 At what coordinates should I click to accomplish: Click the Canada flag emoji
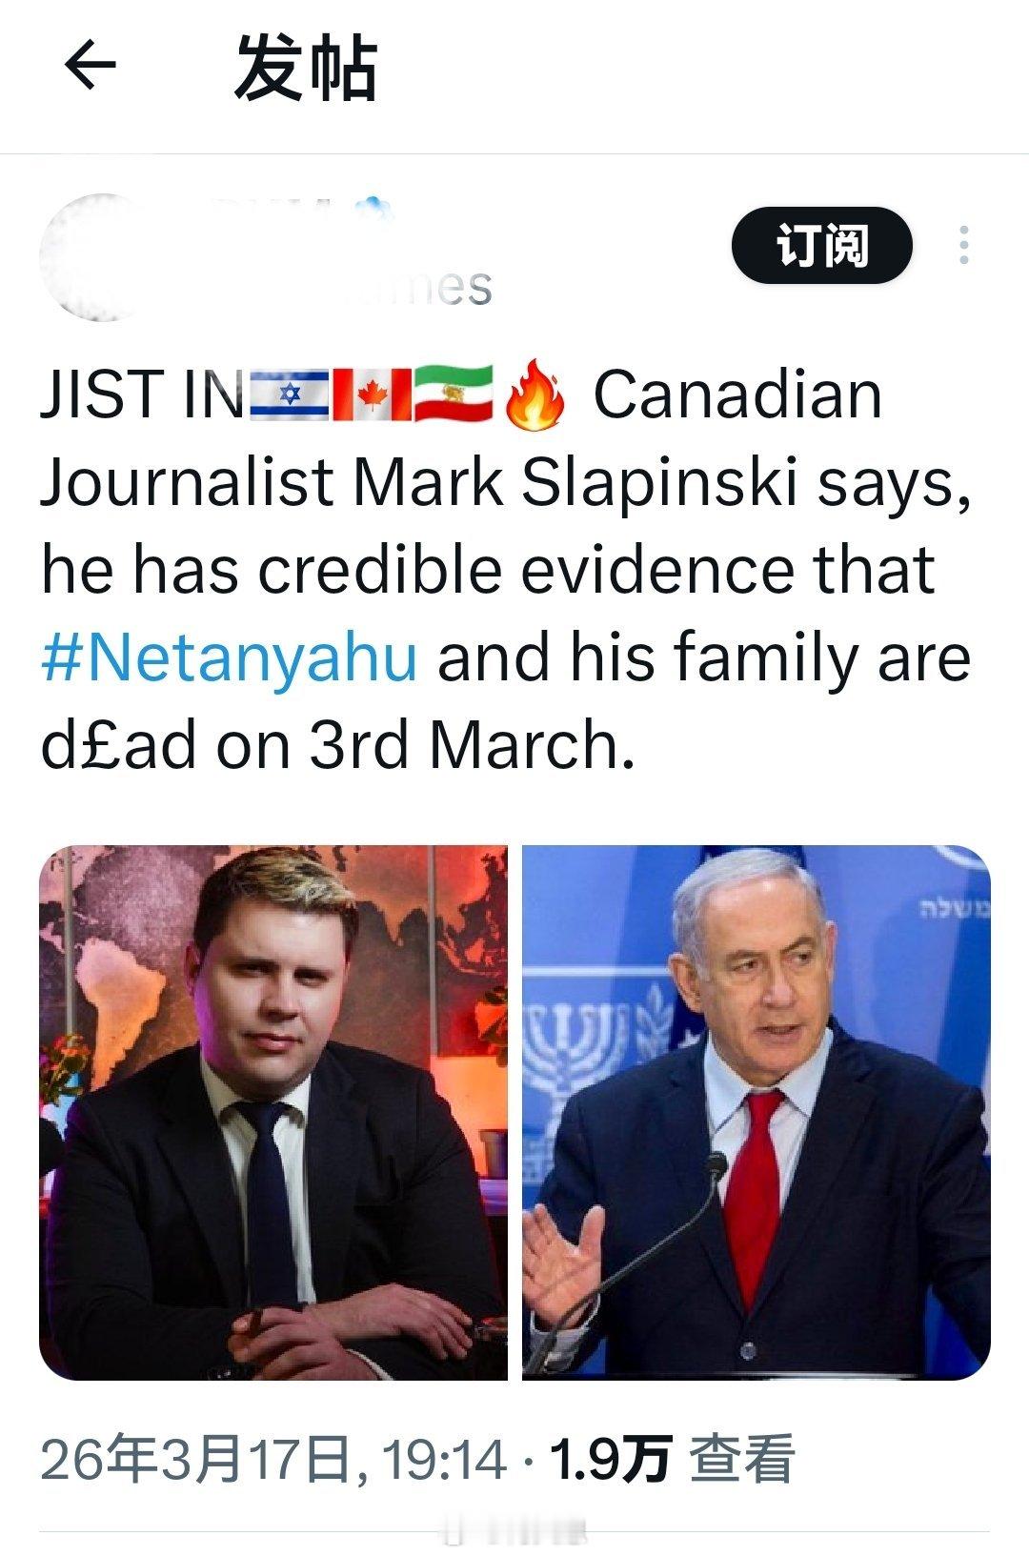[373, 394]
